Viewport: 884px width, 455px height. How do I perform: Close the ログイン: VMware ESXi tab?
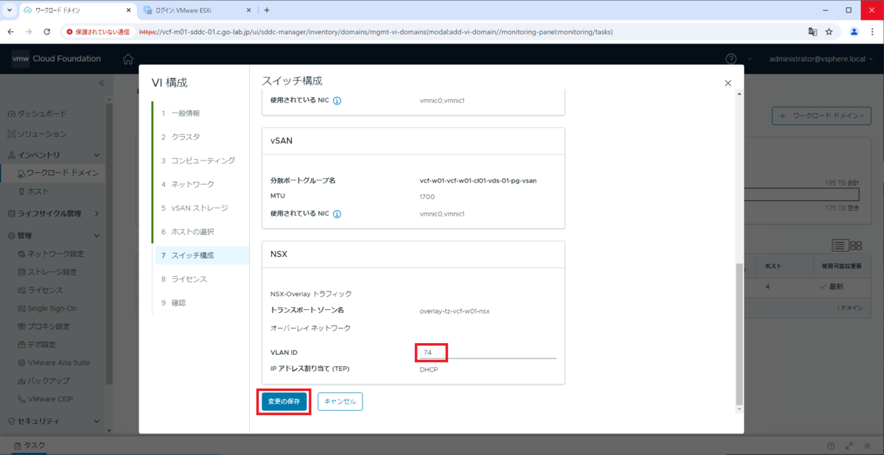coord(248,10)
